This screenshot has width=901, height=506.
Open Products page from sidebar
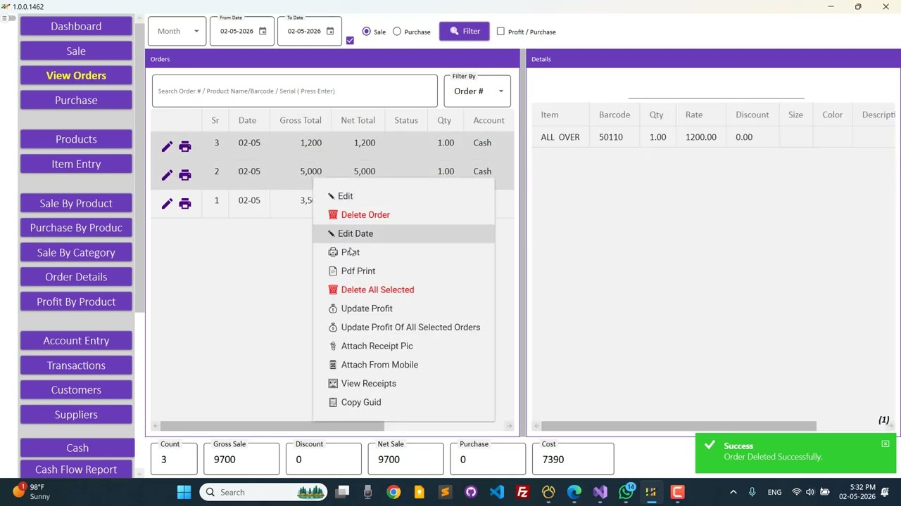point(76,139)
